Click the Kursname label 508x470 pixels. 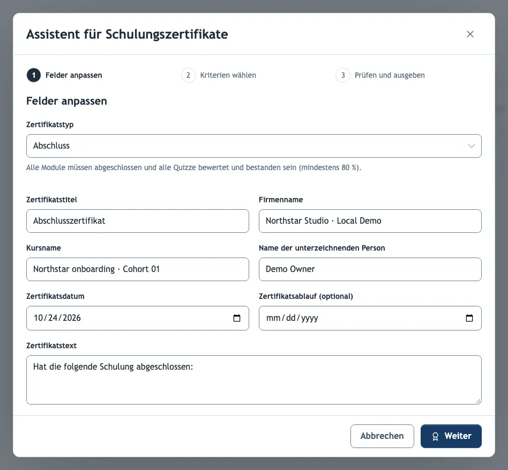click(x=43, y=248)
